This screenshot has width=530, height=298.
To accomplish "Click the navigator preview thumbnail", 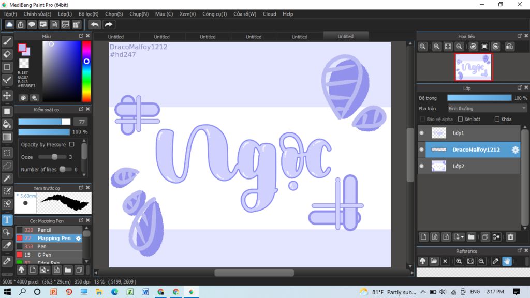I will click(473, 67).
